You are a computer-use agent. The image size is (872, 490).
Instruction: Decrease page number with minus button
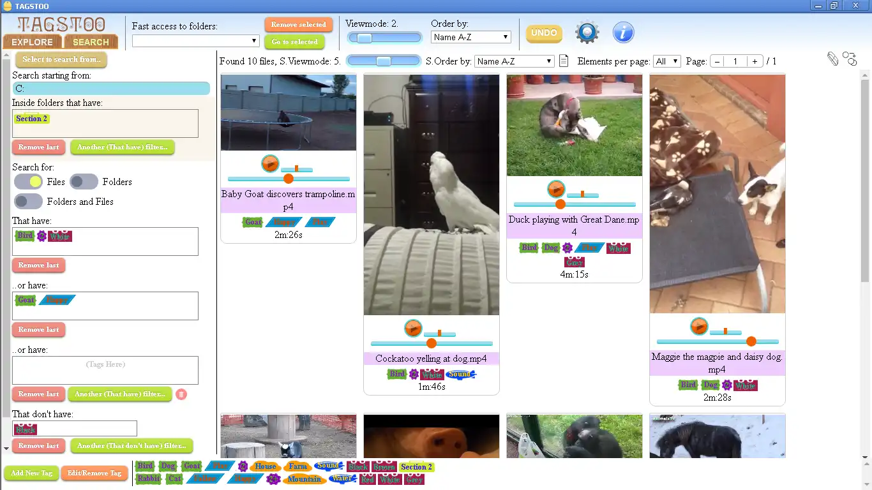(718, 61)
